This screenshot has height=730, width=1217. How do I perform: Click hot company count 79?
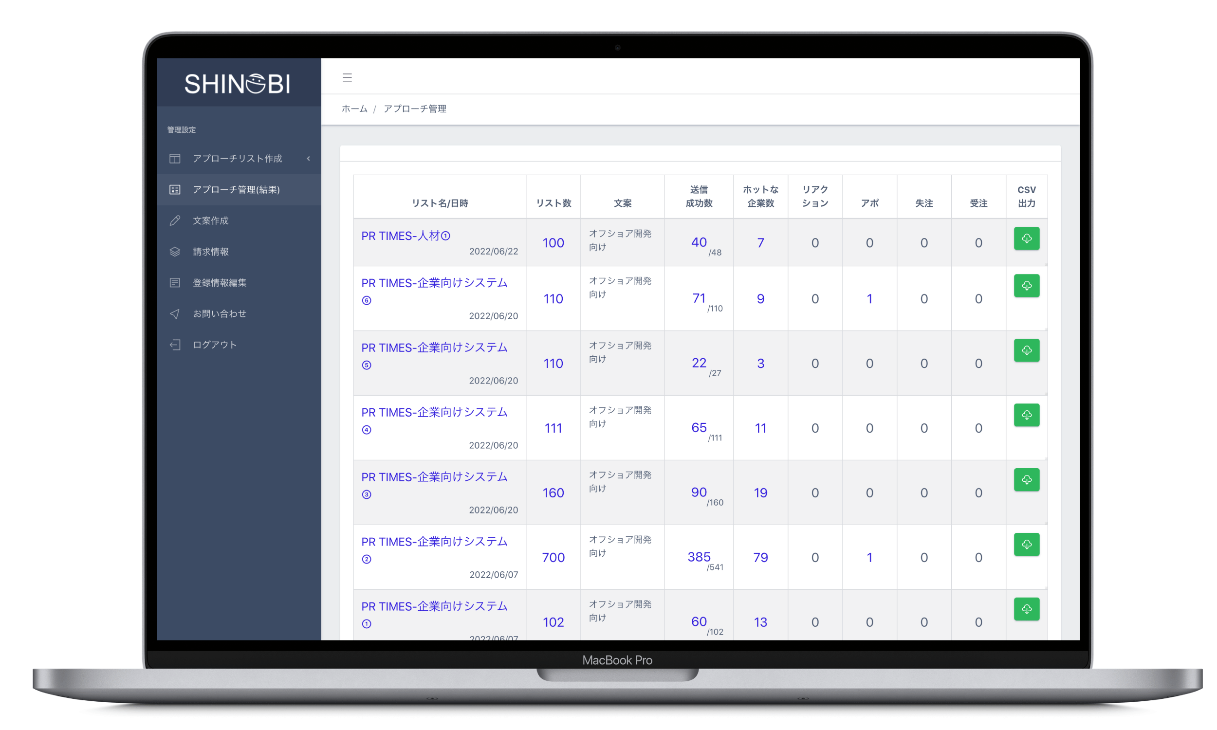click(x=760, y=557)
